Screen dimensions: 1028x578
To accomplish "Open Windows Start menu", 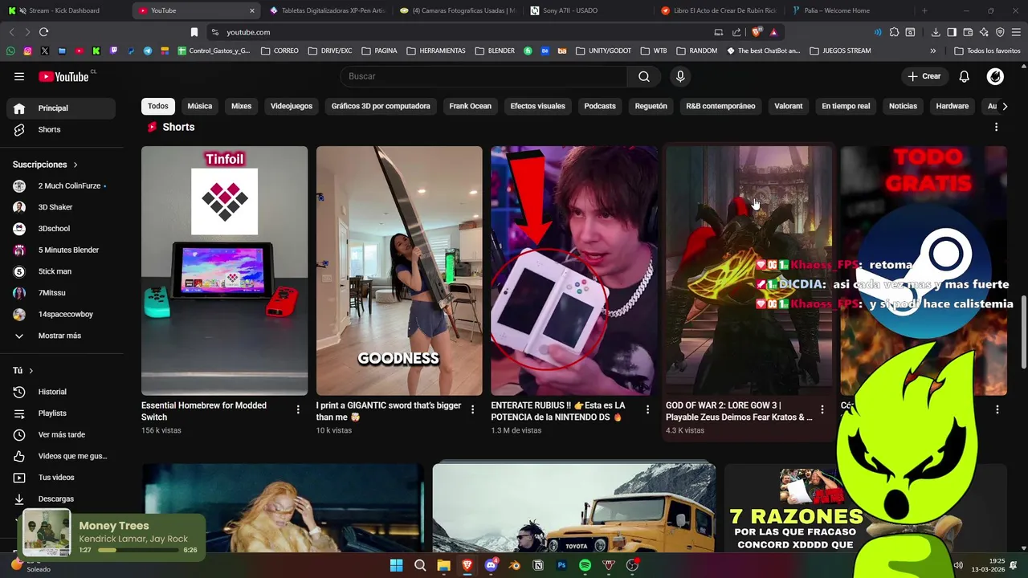I will (x=396, y=565).
